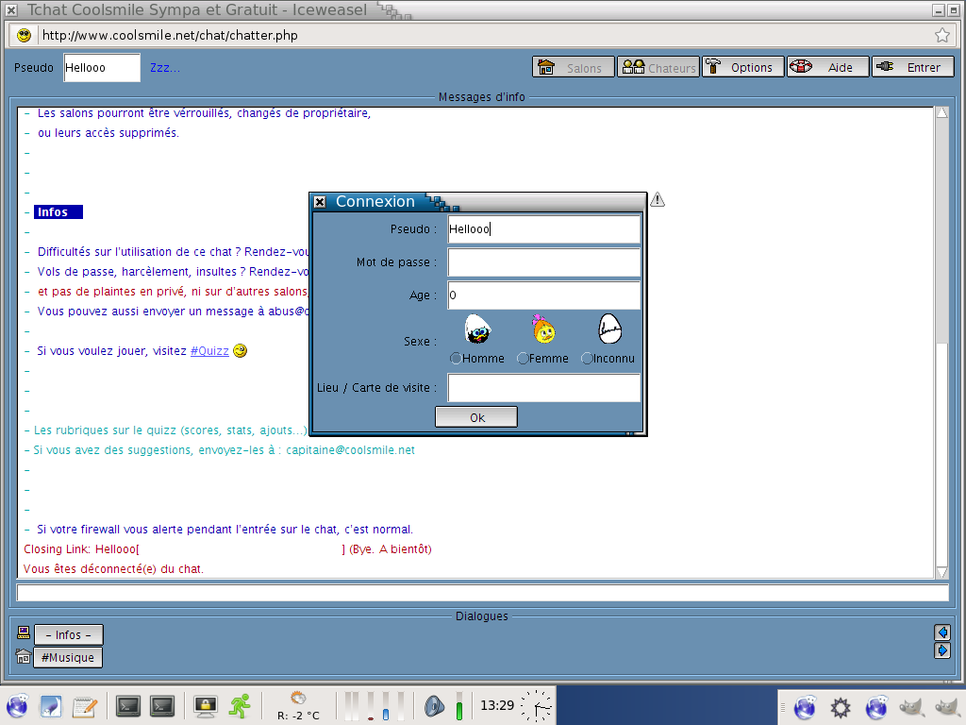Click the 'Vous êtes déconnecté(e) du chat.' line
The width and height of the screenshot is (966, 725).
coord(113,569)
